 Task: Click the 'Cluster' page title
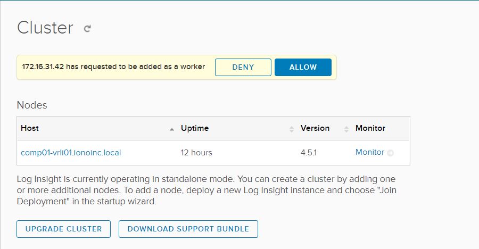tap(45, 28)
